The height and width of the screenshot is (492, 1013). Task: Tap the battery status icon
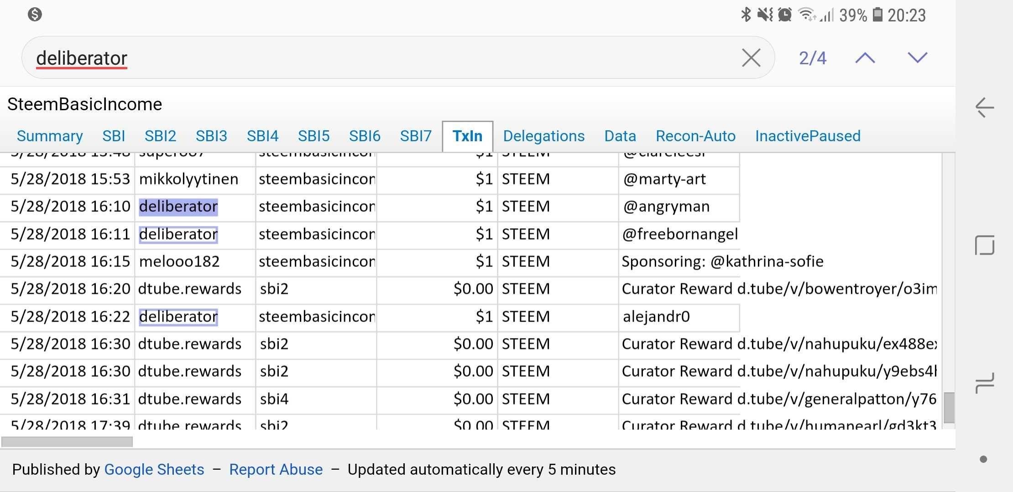pos(877,15)
